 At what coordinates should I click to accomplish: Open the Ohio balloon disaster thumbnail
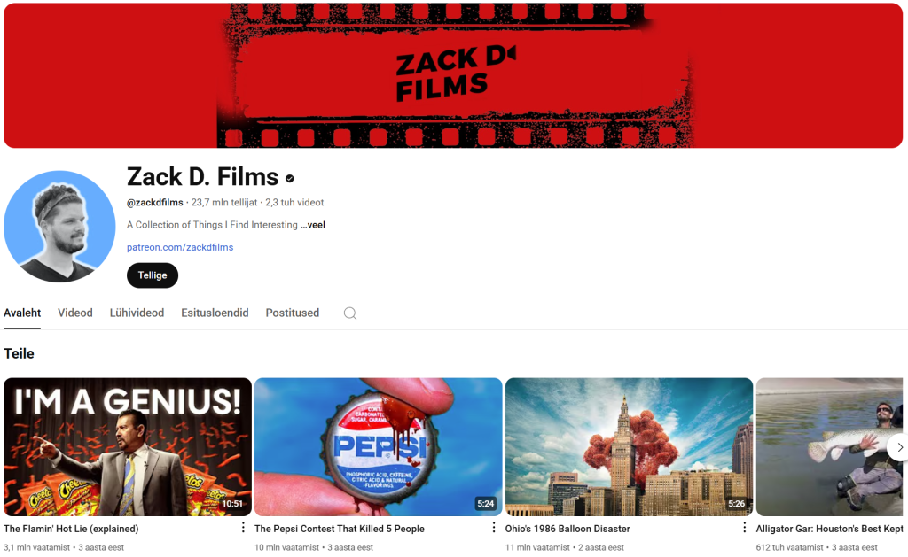pyautogui.click(x=629, y=447)
